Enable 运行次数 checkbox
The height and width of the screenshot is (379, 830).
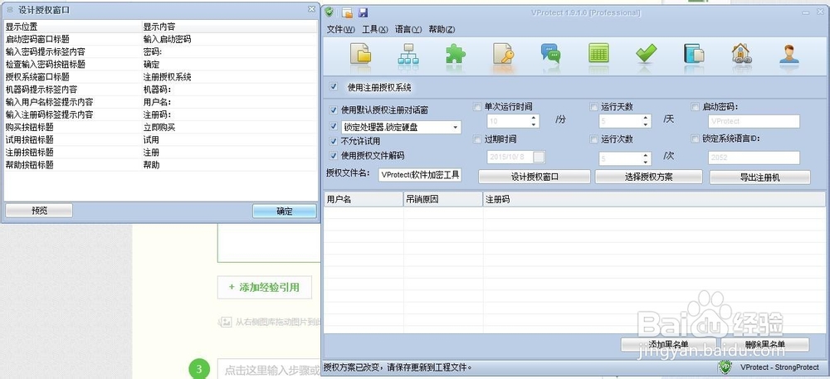(x=594, y=139)
